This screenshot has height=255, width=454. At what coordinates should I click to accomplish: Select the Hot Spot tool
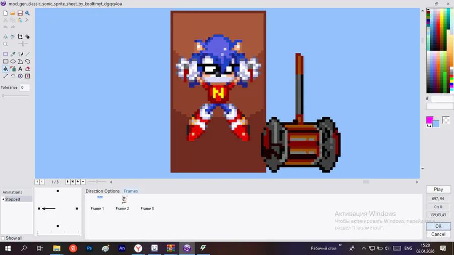tap(20, 76)
